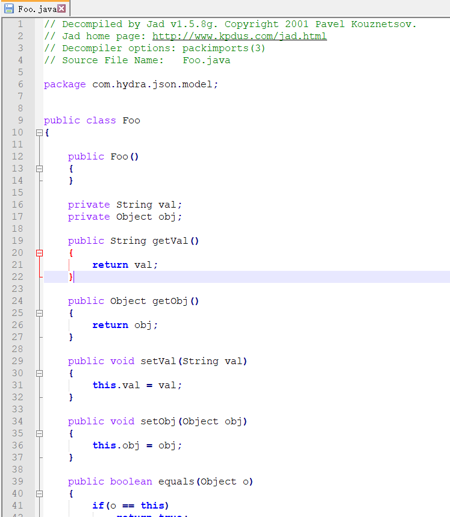Fold the setVal() method body
The width and height of the screenshot is (450, 517).
pos(39,373)
